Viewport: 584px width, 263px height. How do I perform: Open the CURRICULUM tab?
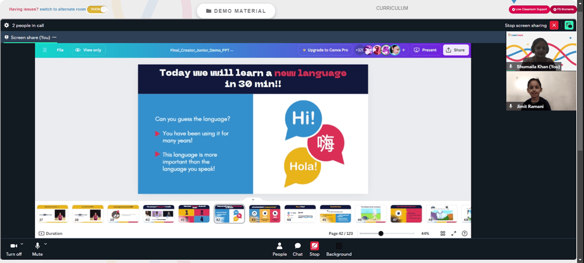(392, 8)
